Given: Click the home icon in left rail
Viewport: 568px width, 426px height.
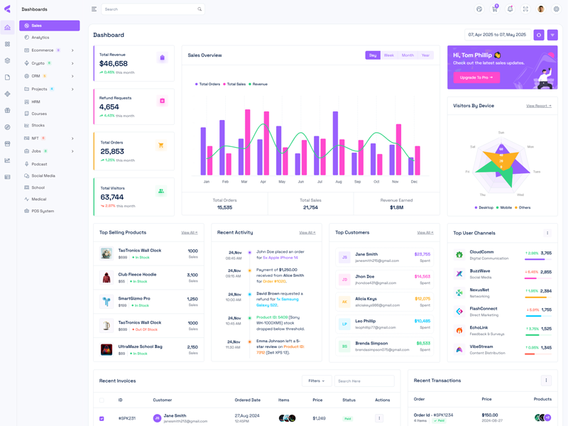Looking at the screenshot, I should pos(7,28).
